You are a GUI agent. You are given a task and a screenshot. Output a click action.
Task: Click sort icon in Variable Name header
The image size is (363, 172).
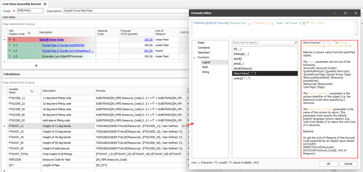[x=32, y=91]
